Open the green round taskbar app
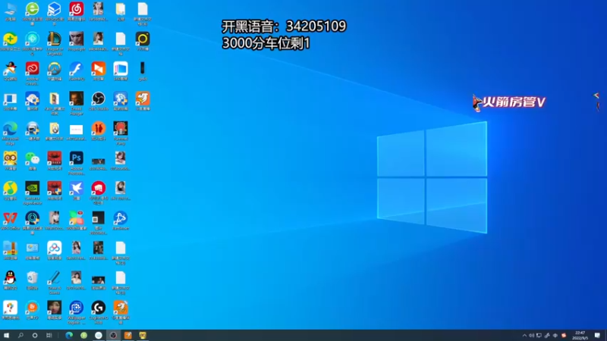This screenshot has width=607, height=341. (83, 335)
